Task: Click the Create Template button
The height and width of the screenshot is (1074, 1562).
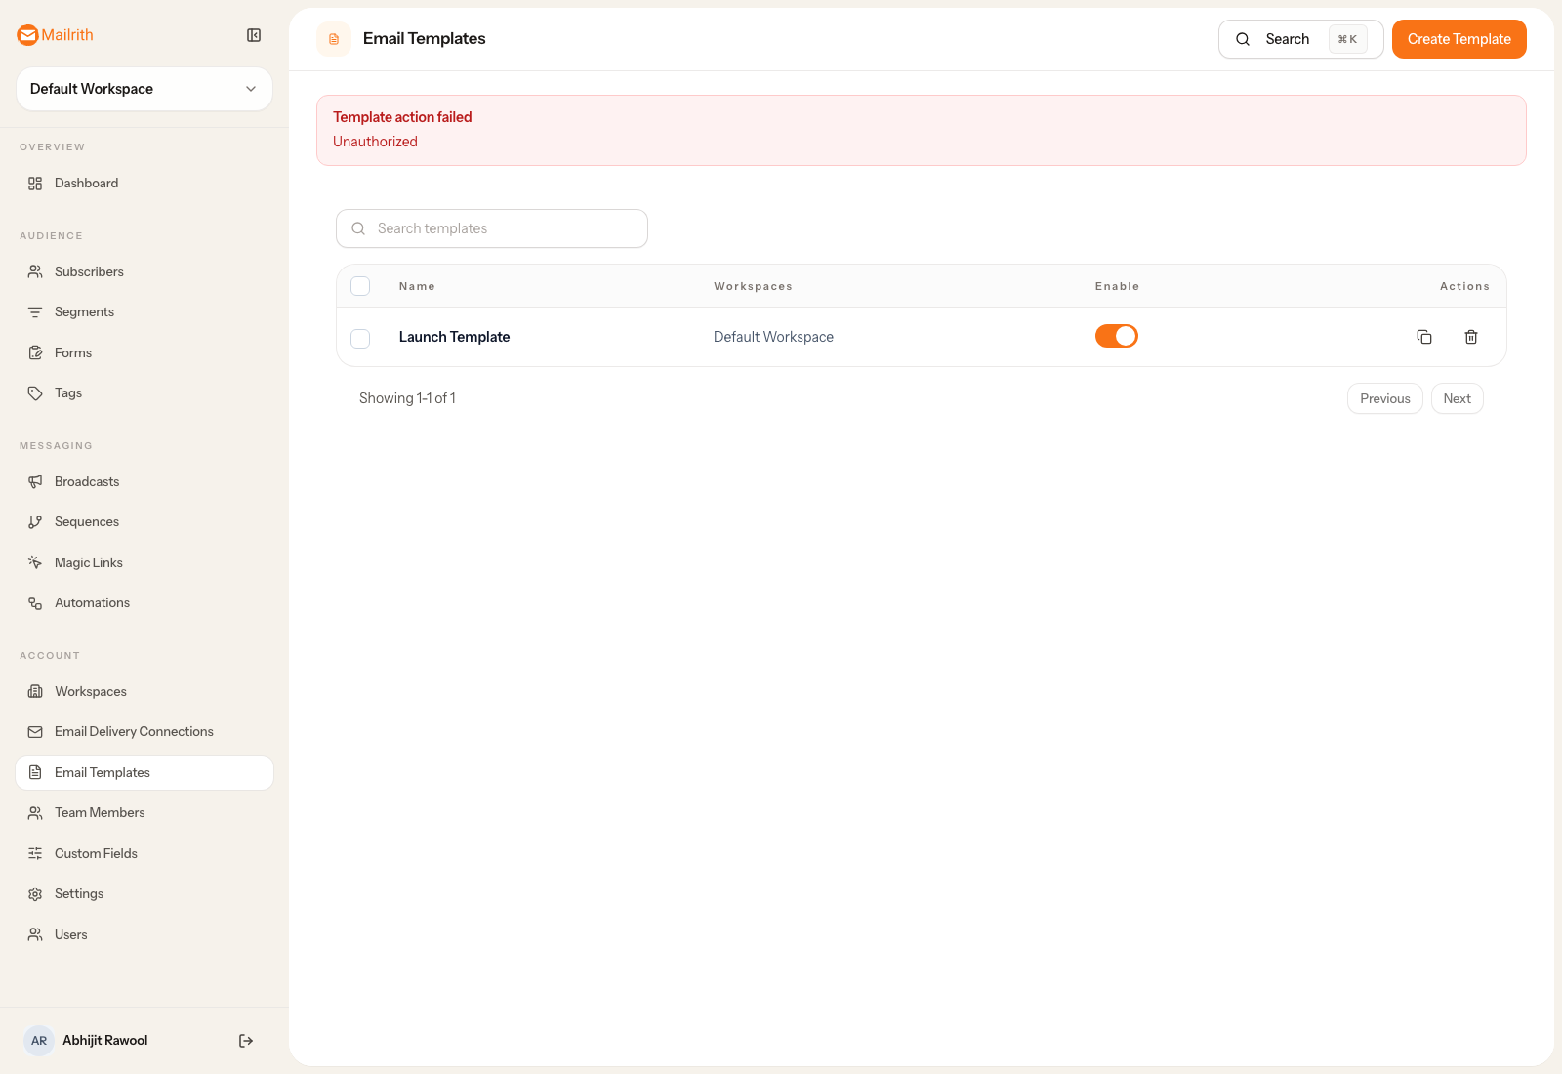Action: (x=1459, y=39)
